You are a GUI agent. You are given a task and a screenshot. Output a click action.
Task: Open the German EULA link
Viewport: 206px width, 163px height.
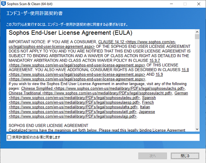[x=181, y=93]
